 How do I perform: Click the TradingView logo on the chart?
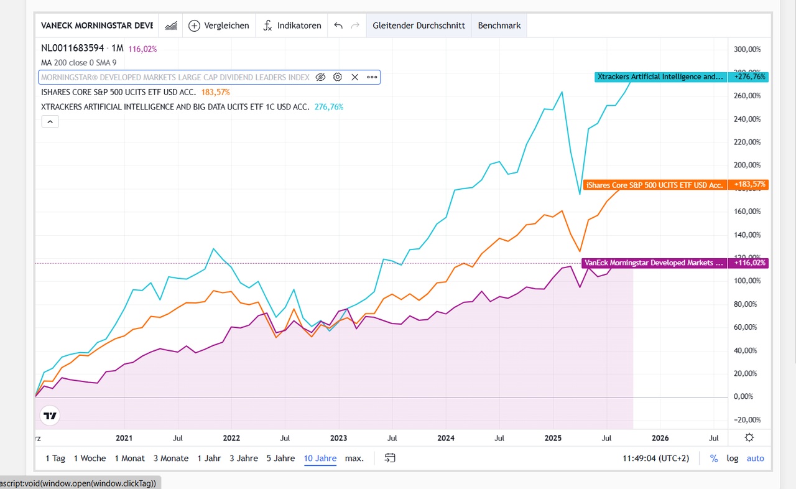coord(50,416)
